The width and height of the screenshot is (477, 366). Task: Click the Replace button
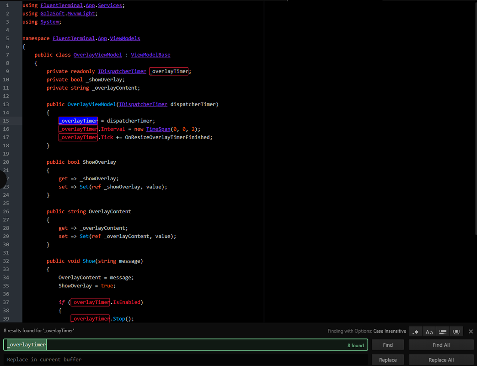(387, 360)
